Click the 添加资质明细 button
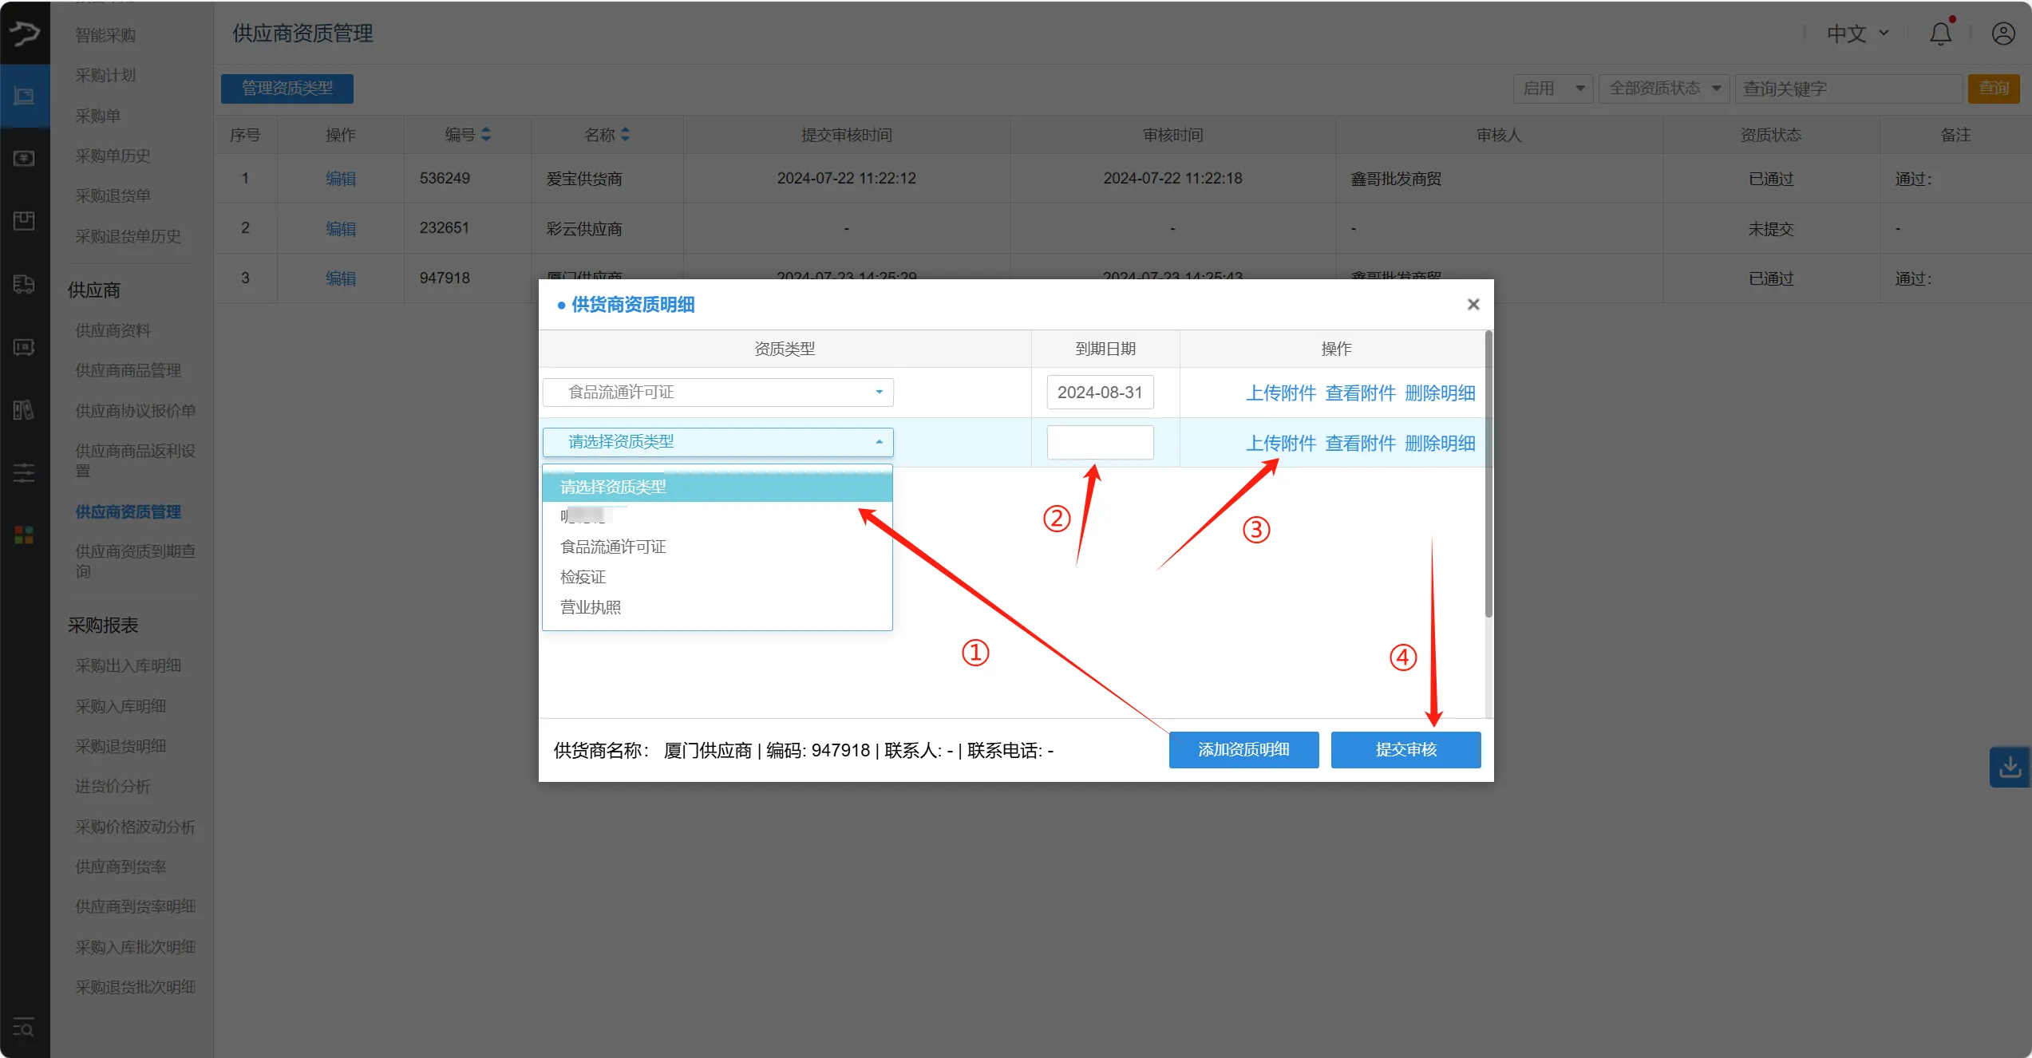Image resolution: width=2032 pixels, height=1058 pixels. (x=1243, y=749)
